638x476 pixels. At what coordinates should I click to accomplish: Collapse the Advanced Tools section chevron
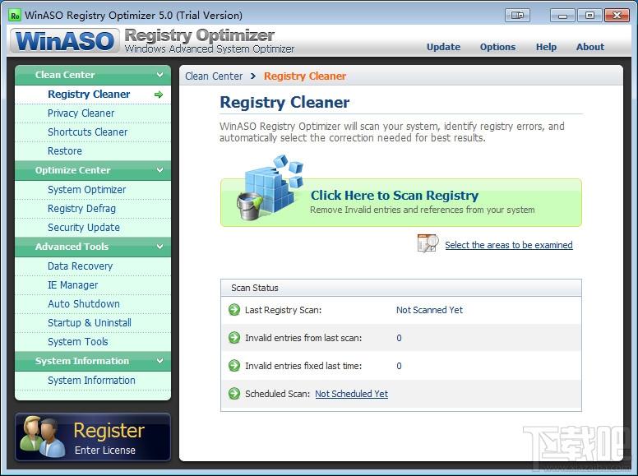[x=159, y=247]
